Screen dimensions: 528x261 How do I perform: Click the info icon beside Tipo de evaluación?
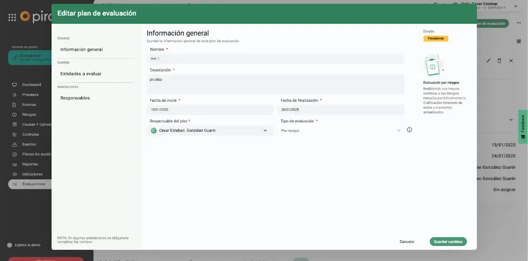pos(409,130)
